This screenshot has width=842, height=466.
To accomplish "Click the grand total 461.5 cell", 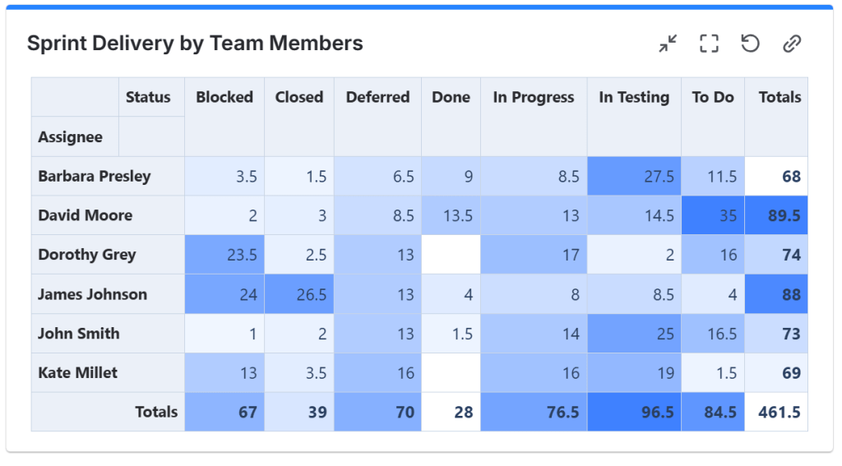I will pos(776,412).
